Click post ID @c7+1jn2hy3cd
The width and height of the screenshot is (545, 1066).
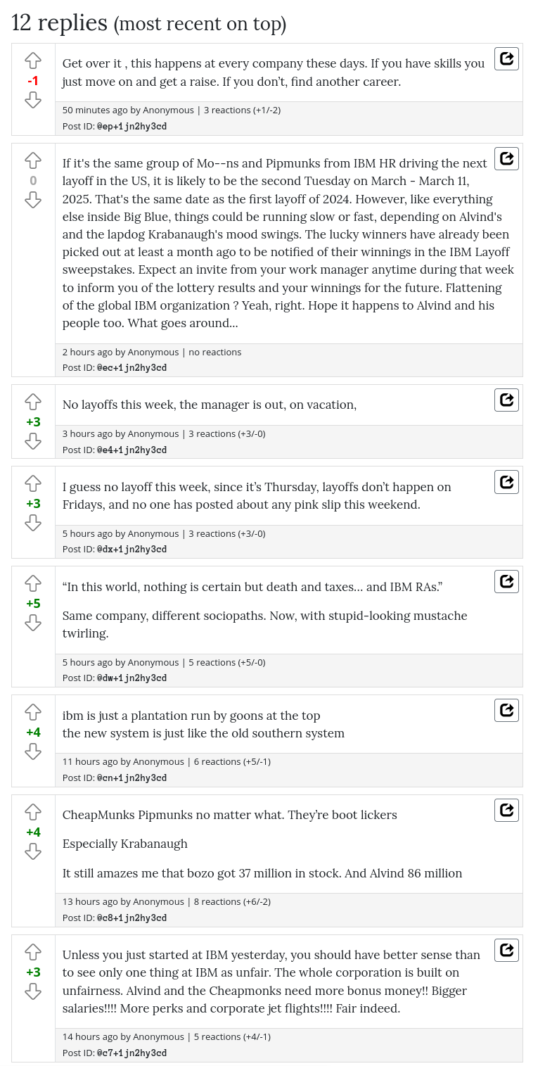tap(132, 1053)
